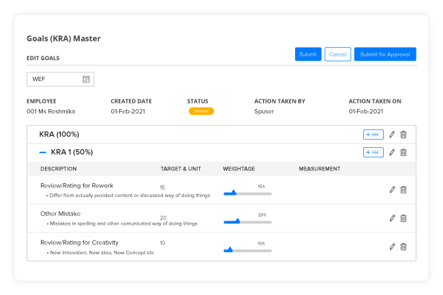Edit the Review/Rating for Creativity goal
Image resolution: width=443 pixels, height=295 pixels.
(x=392, y=247)
